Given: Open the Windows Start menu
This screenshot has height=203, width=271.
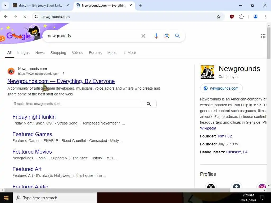Looking at the screenshot, I should (x=6, y=198).
